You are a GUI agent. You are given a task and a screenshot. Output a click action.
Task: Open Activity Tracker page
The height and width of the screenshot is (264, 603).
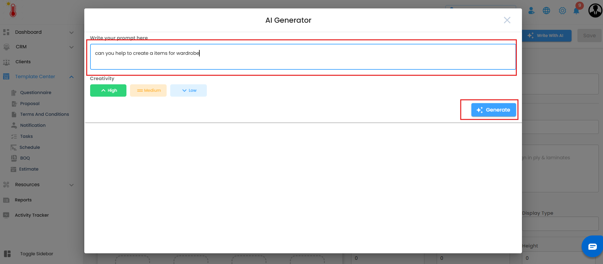[x=32, y=215]
